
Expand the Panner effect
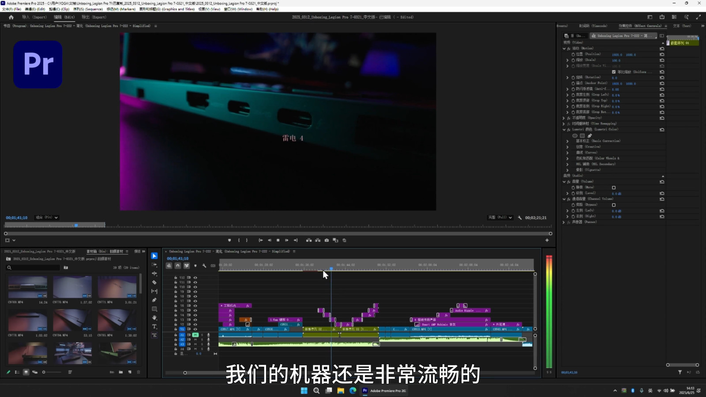click(x=564, y=222)
